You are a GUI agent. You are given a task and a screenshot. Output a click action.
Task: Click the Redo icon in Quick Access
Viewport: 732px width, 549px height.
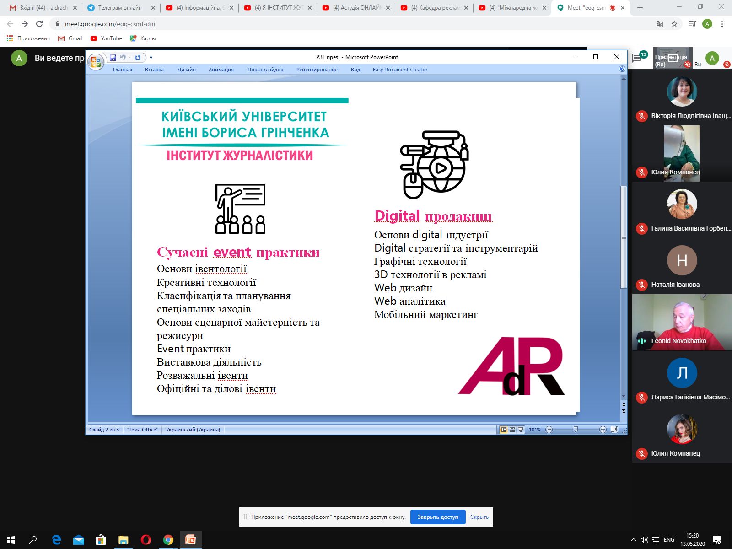point(138,57)
